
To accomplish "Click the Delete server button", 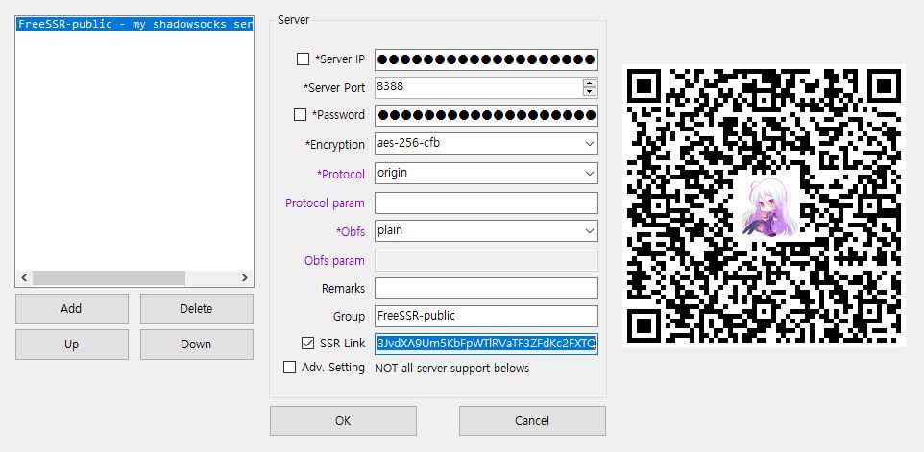I will point(196,309).
